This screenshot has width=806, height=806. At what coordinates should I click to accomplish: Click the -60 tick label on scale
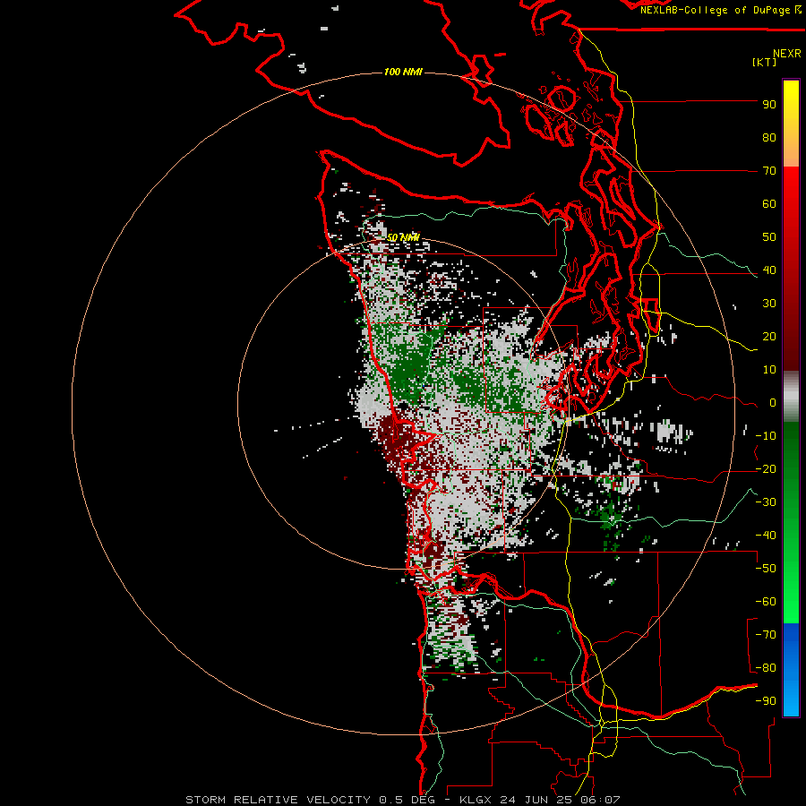pos(766,602)
